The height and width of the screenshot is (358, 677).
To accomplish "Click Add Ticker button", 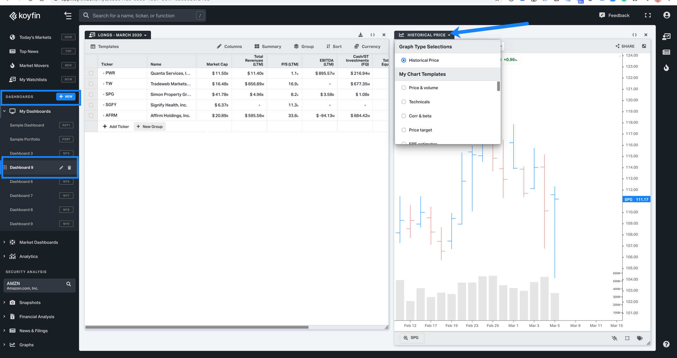I will [x=116, y=126].
